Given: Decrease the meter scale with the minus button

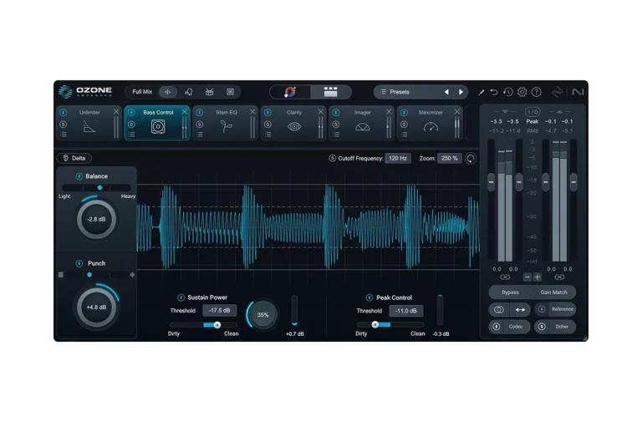Looking at the screenshot, I should (527, 277).
